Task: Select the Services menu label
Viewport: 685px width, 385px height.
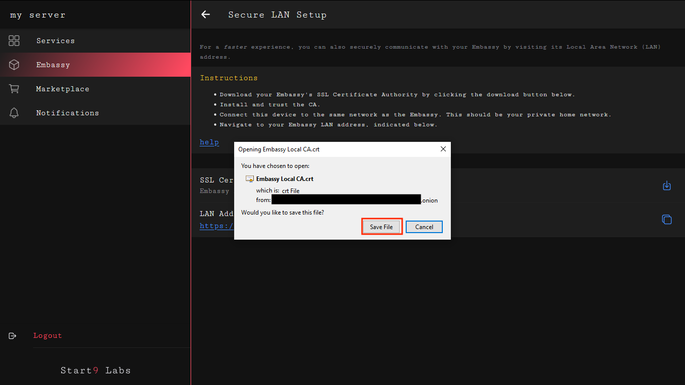Action: pyautogui.click(x=55, y=41)
